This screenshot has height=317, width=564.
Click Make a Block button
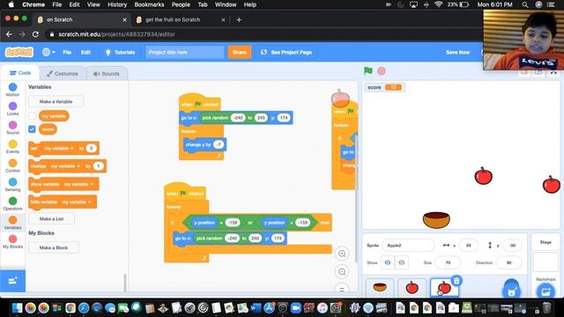pos(54,247)
